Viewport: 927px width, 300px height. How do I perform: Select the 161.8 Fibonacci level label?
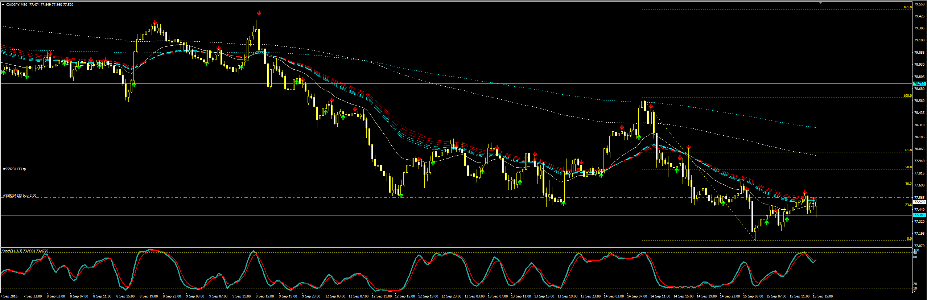click(x=907, y=7)
